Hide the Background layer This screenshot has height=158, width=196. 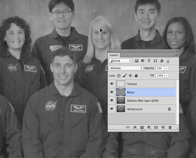[x=112, y=109]
